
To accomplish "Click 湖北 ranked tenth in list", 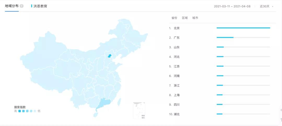I will point(177,114).
